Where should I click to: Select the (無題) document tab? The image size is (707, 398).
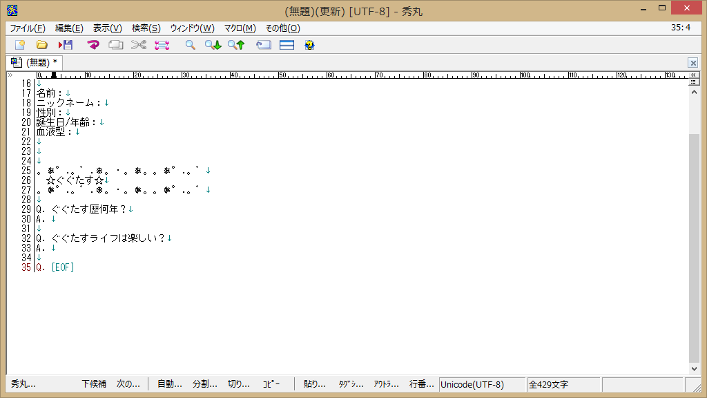click(x=35, y=62)
